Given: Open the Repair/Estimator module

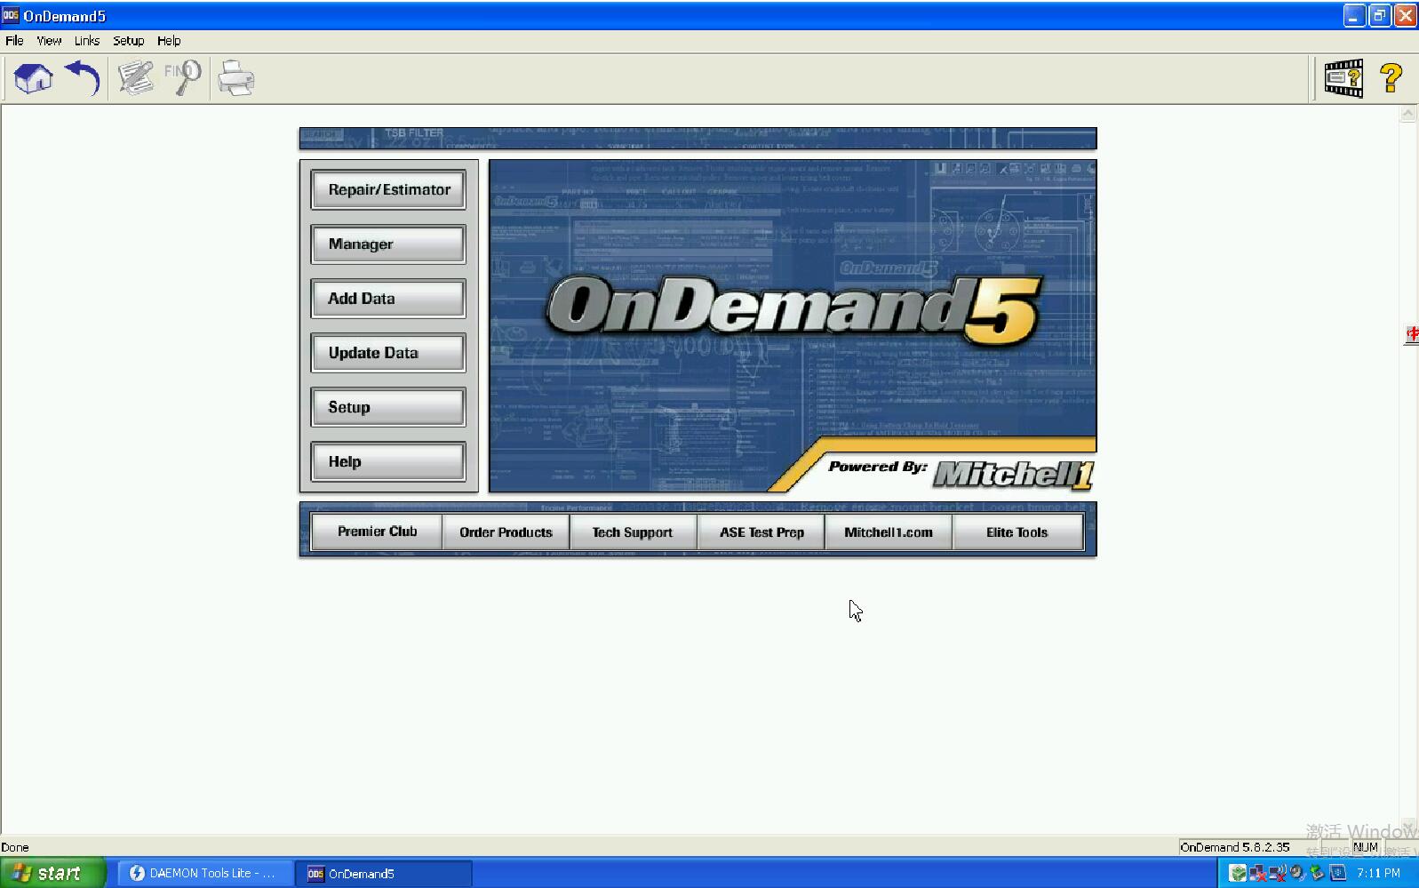Looking at the screenshot, I should [x=388, y=189].
